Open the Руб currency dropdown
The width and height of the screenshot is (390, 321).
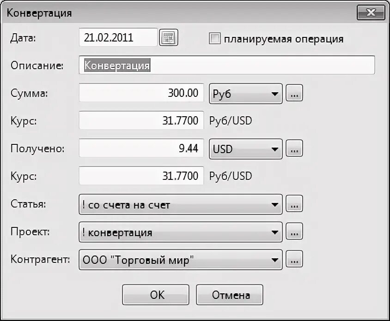[x=246, y=94]
